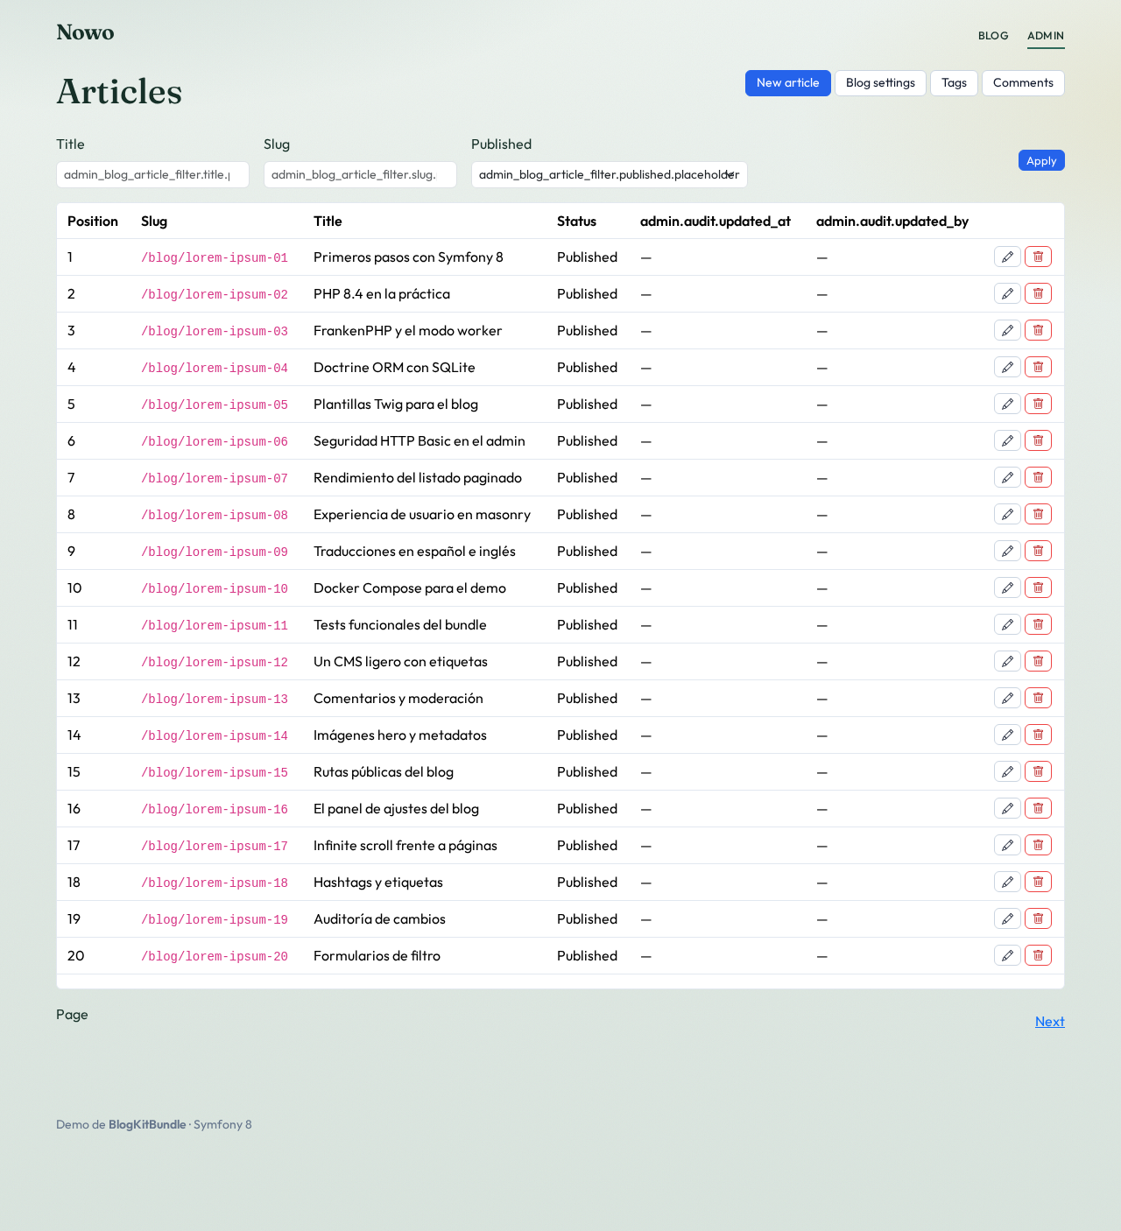Delete 'FrankenPHP y el modo worker'
Viewport: 1121px width, 1231px height.
(1038, 330)
